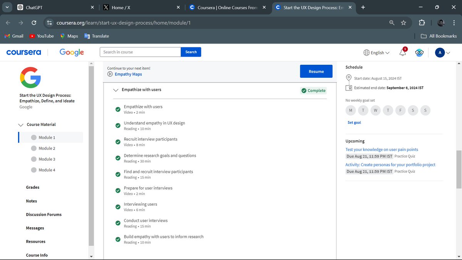Viewport: 462px width, 260px height.
Task: Open Activity: Create personas for portfolio project
Action: pos(390,164)
